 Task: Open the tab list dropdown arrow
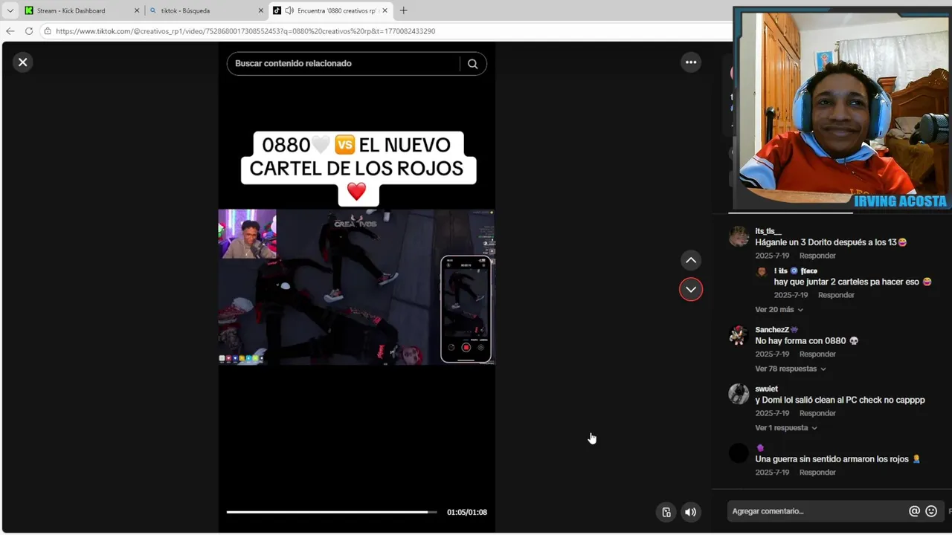[x=10, y=10]
